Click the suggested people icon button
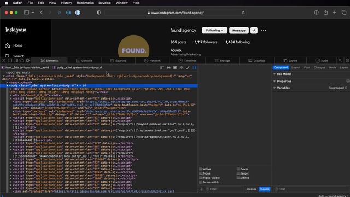 [x=254, y=31]
